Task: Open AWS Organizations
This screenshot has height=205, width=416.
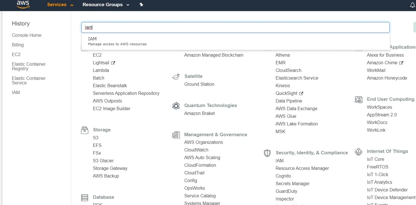Action: pos(204,142)
